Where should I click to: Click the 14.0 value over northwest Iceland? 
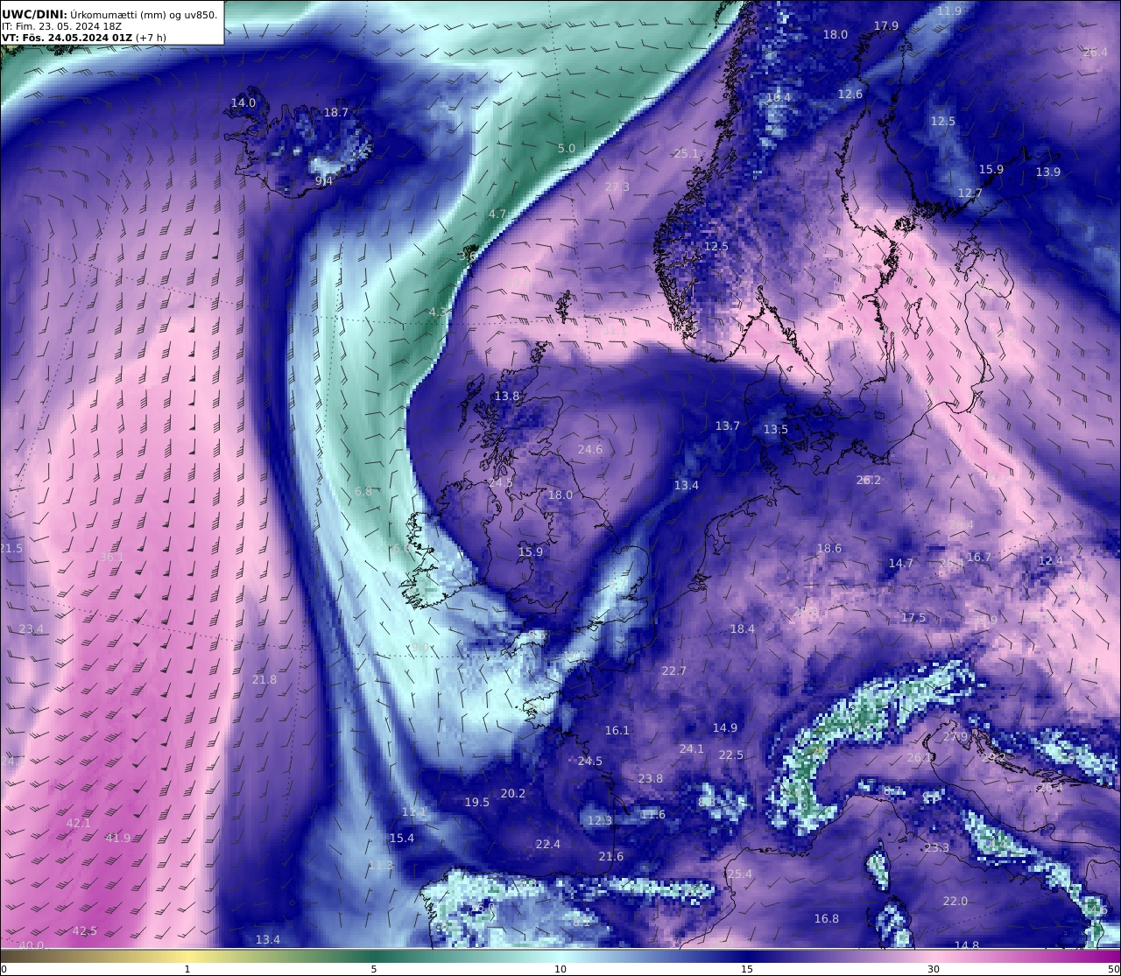243,102
